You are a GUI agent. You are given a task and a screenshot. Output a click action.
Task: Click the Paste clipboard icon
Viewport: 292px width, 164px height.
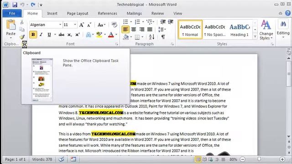[x=10, y=25]
